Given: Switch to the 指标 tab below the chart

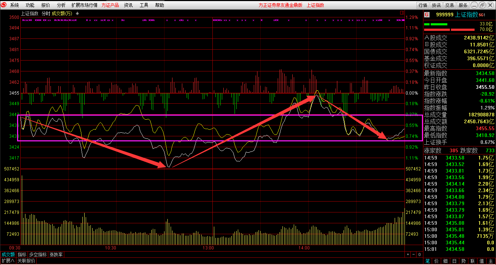Looking at the screenshot, I should (22, 254).
